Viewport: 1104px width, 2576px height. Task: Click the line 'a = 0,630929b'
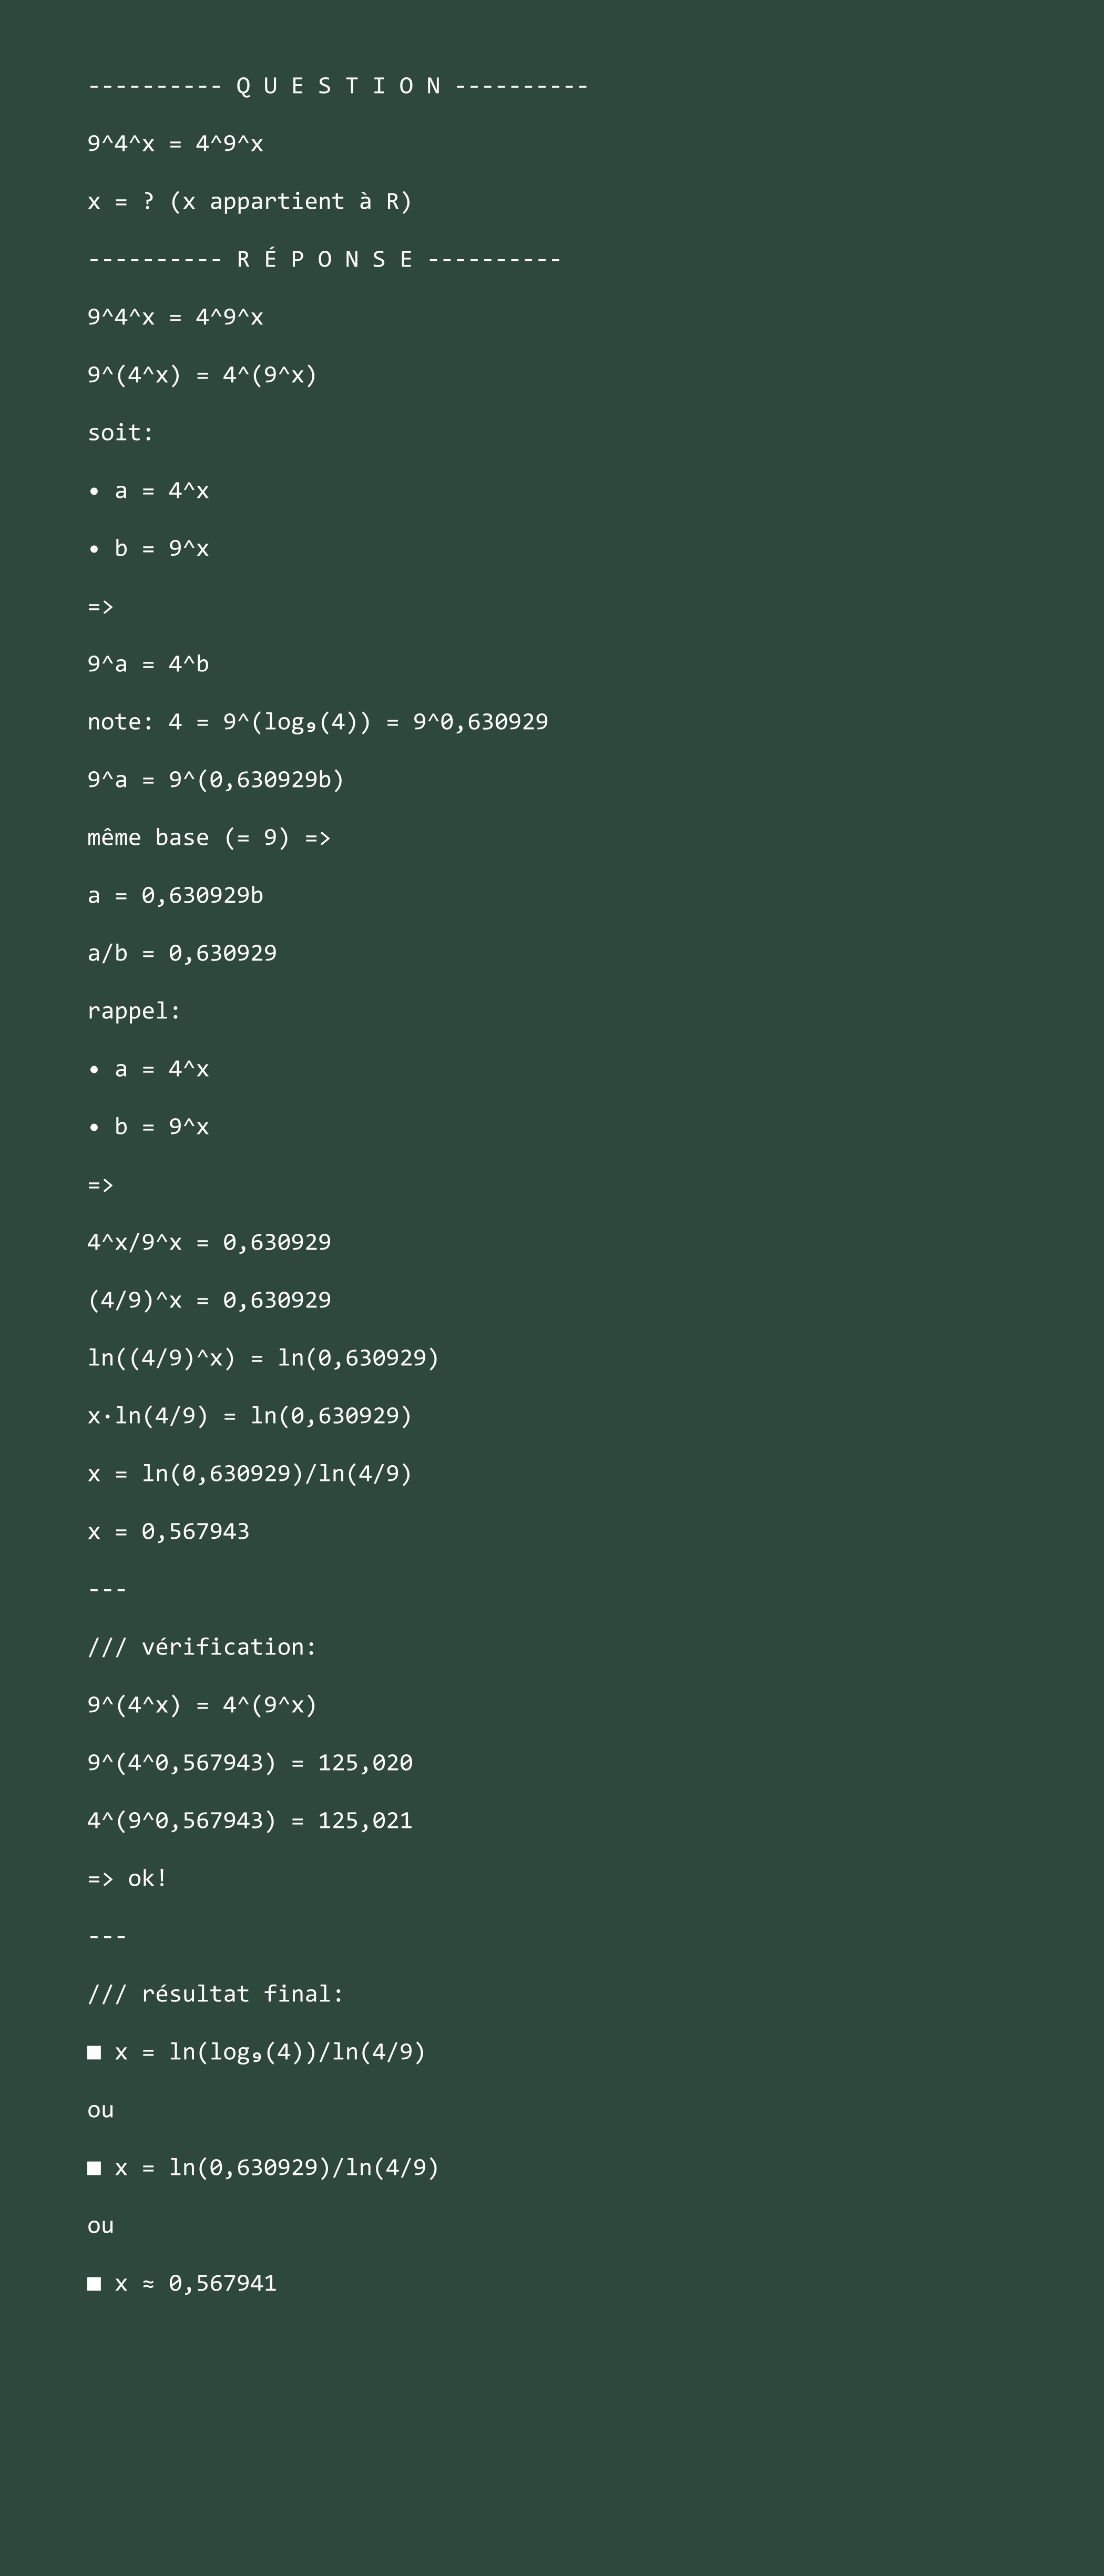tap(175, 895)
